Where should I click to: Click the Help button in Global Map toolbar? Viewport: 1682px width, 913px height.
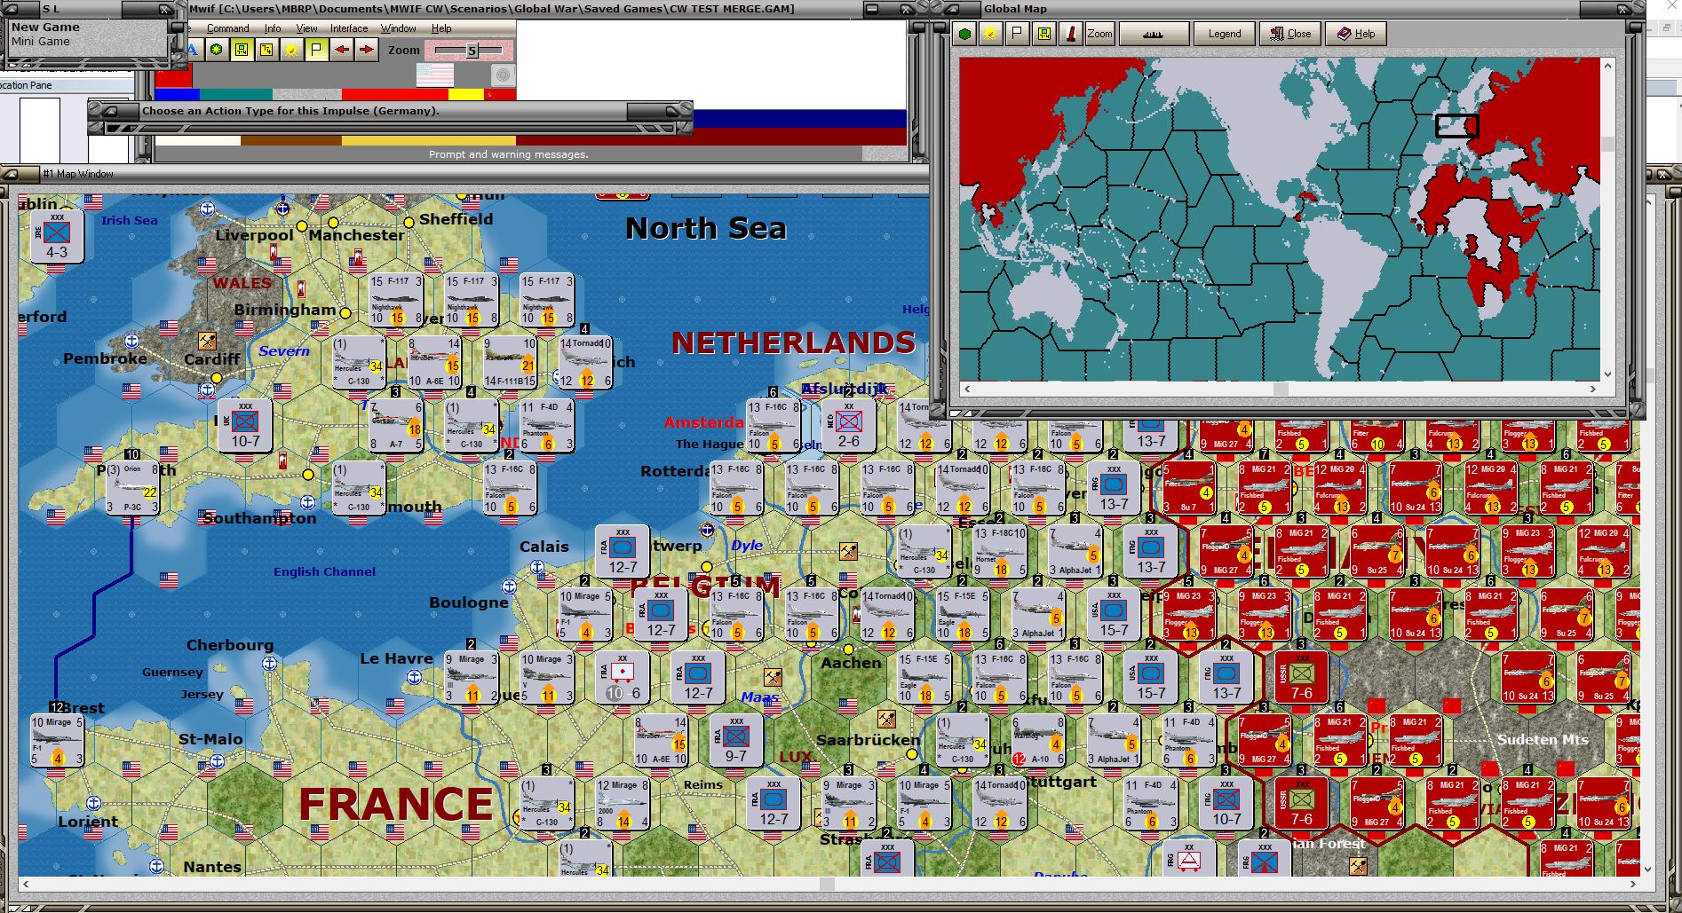pyautogui.click(x=1356, y=34)
